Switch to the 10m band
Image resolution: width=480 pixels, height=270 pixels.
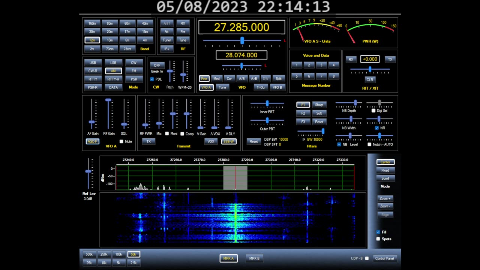tap(109, 40)
